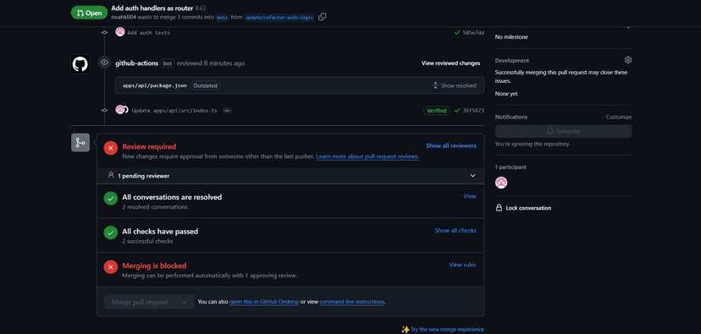Click the Verified badge on the commit
This screenshot has width=701, height=334.
436,111
